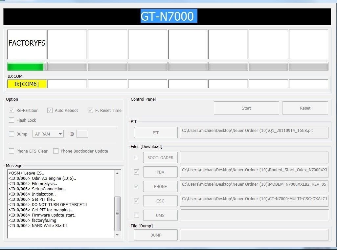Click the 'factoryfs.img' log line

(32, 220)
